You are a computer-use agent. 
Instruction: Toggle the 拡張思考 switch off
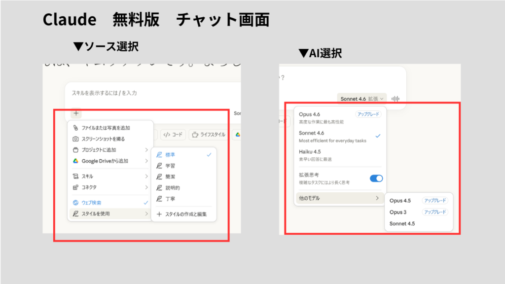pyautogui.click(x=376, y=178)
